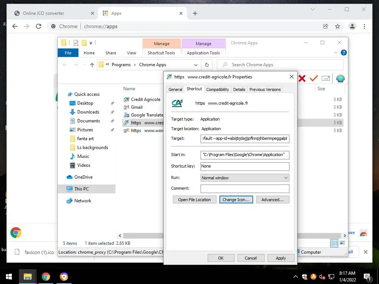Open the Run dropdown showing Normal window
The width and height of the screenshot is (379, 284).
[245, 178]
